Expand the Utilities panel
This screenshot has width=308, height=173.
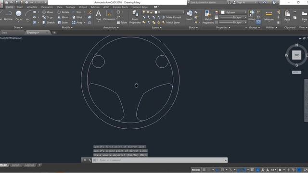(x=271, y=28)
